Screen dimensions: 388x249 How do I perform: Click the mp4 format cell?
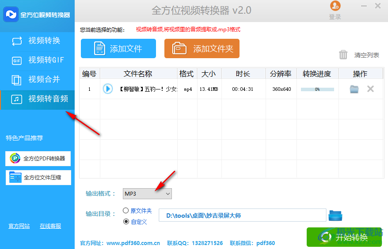(188, 89)
